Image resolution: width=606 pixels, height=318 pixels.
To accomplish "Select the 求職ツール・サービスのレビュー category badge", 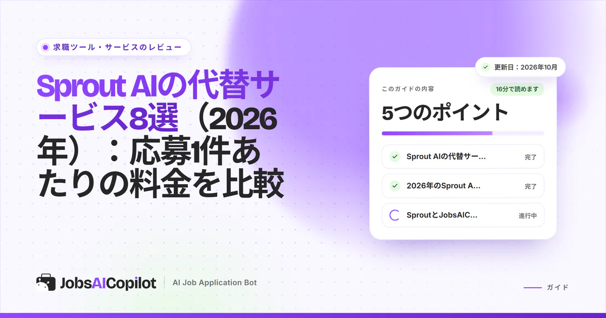I will 114,47.
